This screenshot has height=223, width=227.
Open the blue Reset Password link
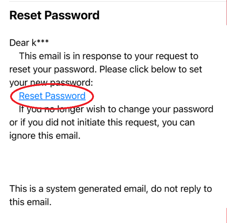(x=52, y=96)
